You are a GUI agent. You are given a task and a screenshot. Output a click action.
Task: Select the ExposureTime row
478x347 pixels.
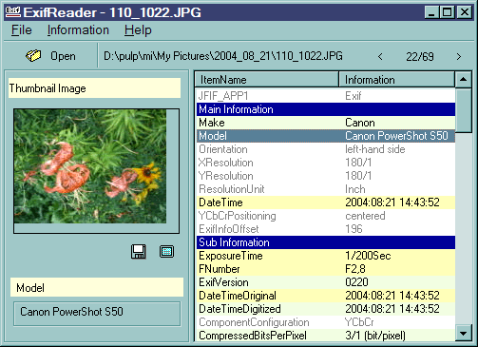coord(326,256)
